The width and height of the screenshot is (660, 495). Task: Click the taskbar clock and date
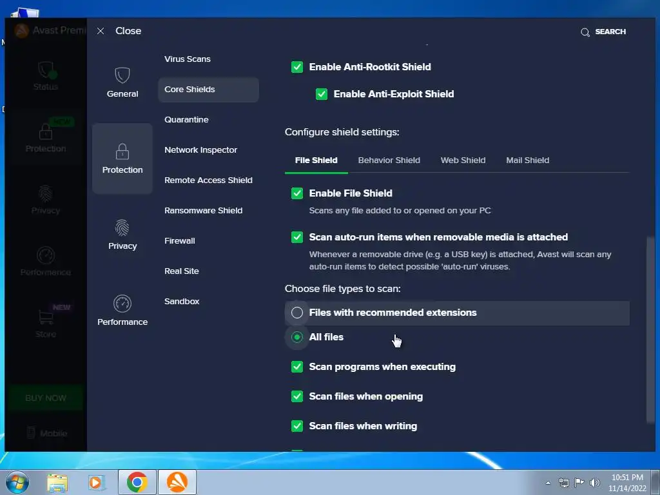pos(627,483)
